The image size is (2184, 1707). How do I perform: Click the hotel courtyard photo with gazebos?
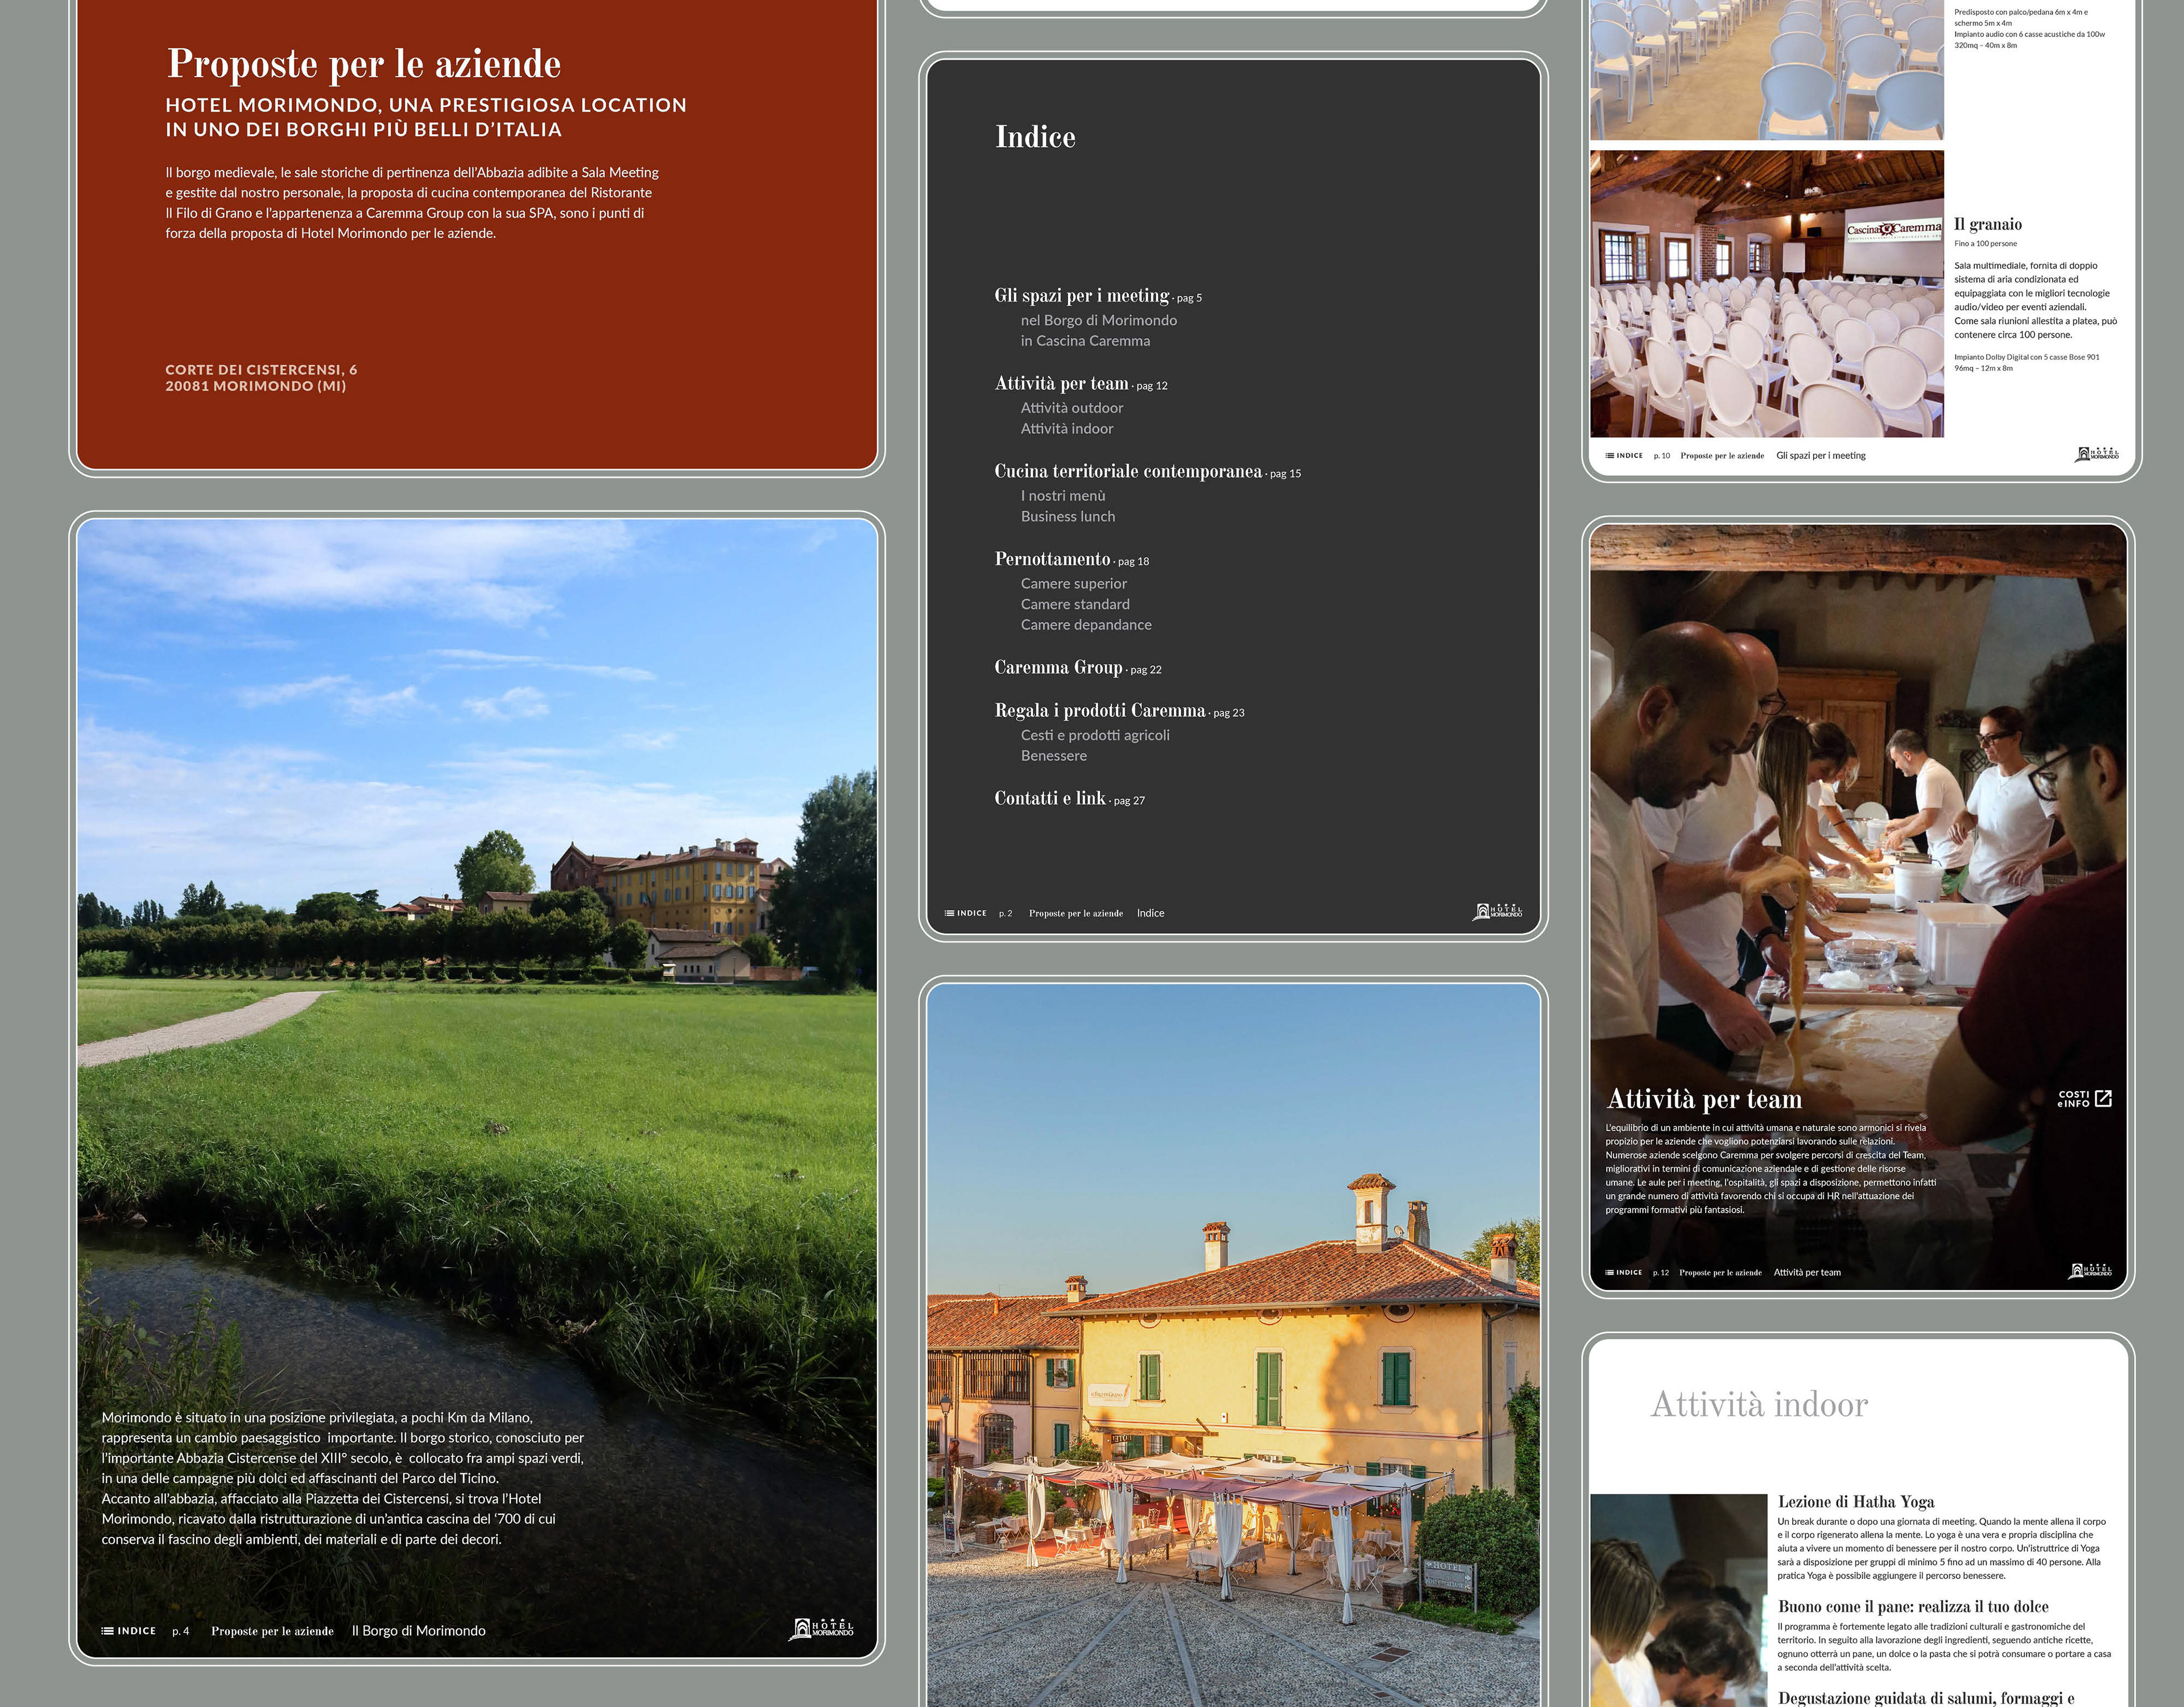click(1233, 1345)
